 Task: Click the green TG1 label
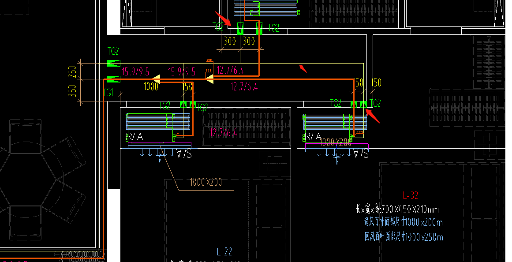[108, 93]
